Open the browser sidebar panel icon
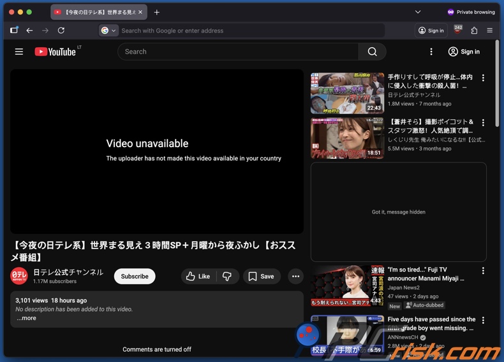This screenshot has height=362, width=504. 14,30
